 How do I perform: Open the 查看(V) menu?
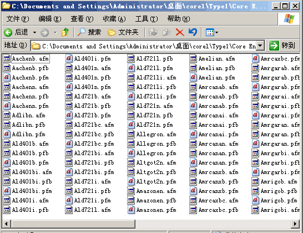(x=82, y=19)
